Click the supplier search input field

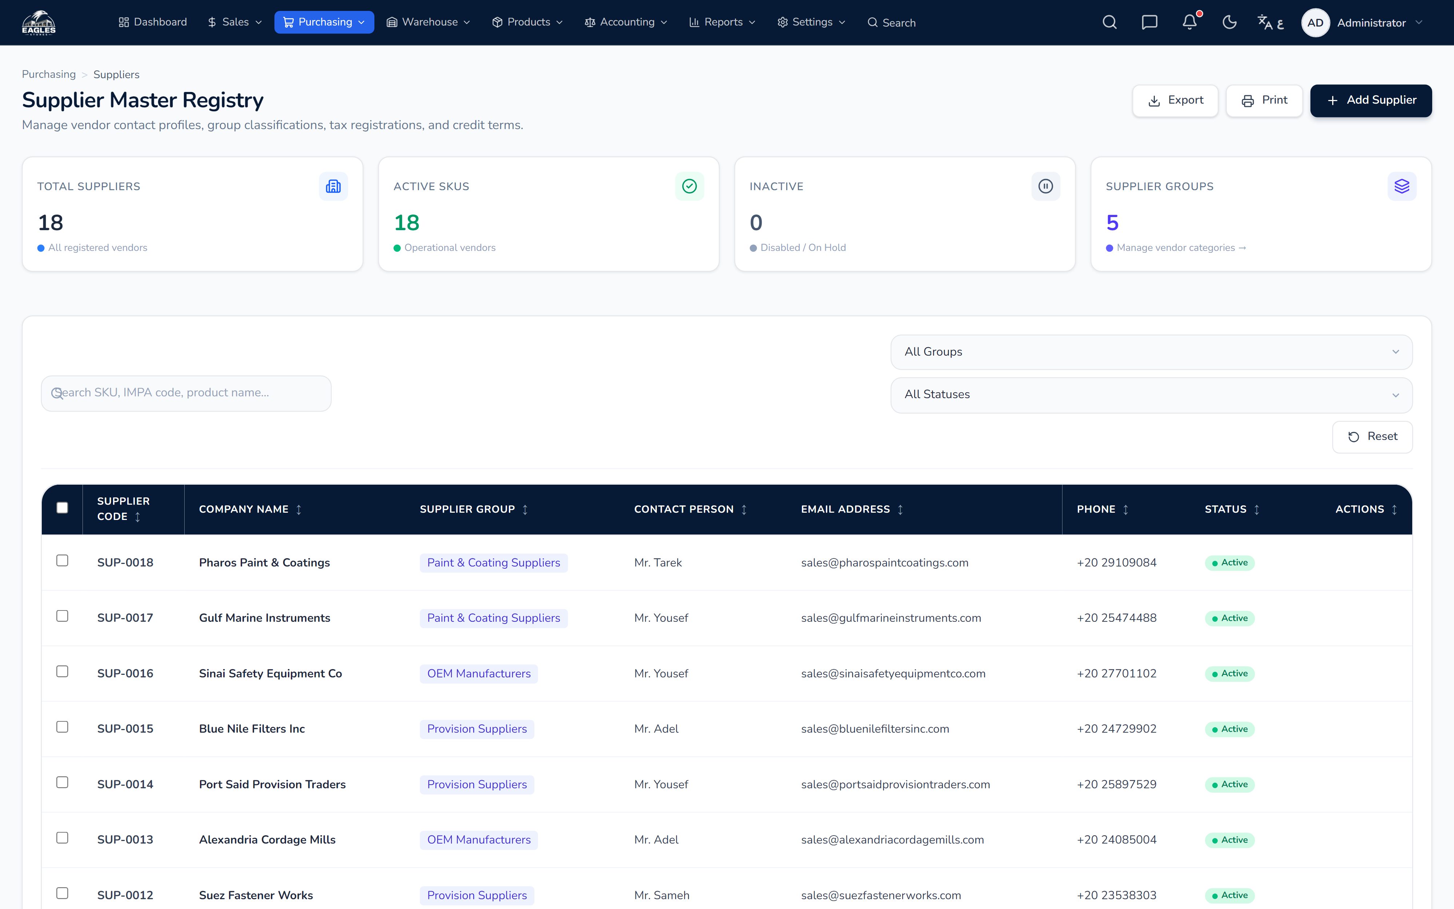pos(186,393)
